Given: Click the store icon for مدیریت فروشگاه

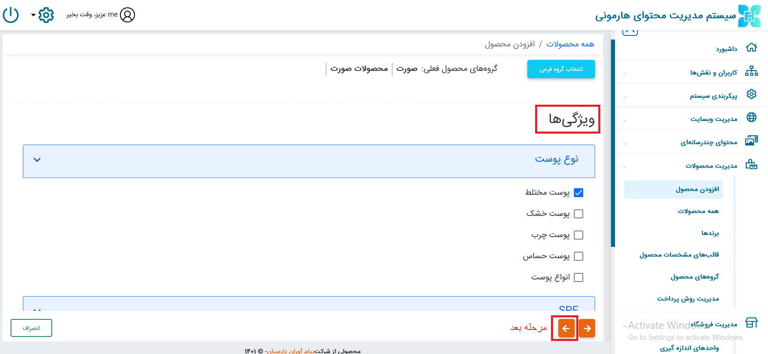Looking at the screenshot, I should (x=751, y=323).
